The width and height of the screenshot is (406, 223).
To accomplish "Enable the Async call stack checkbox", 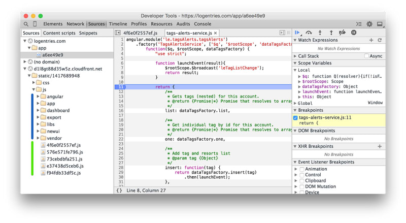I will click(x=366, y=56).
